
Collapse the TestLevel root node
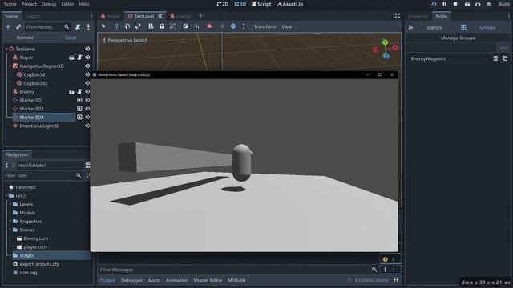[x=6, y=49]
